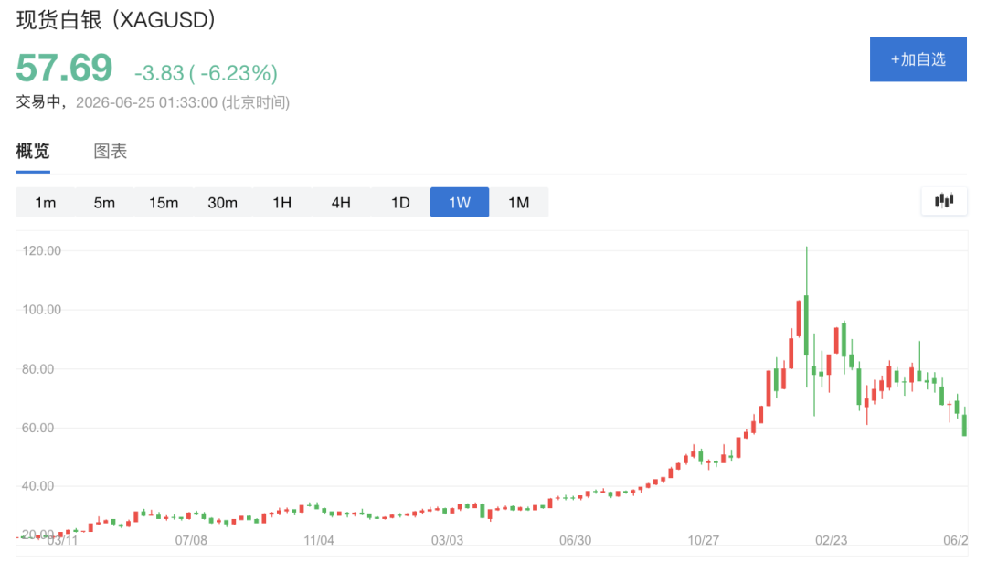This screenshot has width=987, height=562.
Task: Click the 57.69 current price
Action: pyautogui.click(x=64, y=68)
